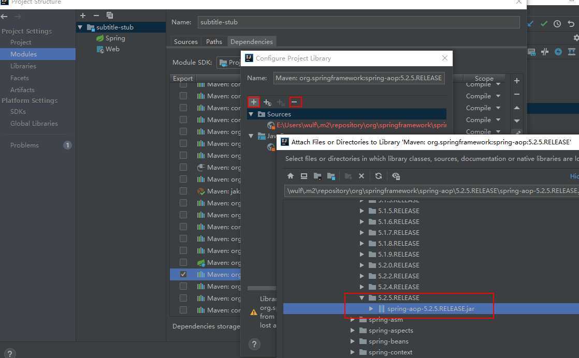Collapse the subtitle-stub module node
This screenshot has width=579, height=358.
pyautogui.click(x=80, y=27)
